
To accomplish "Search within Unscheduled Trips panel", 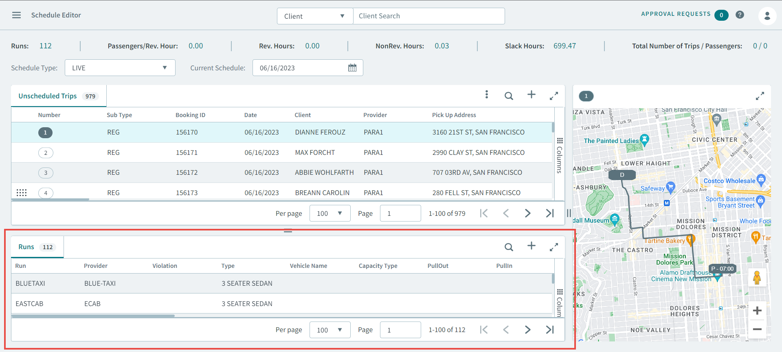I will click(509, 96).
